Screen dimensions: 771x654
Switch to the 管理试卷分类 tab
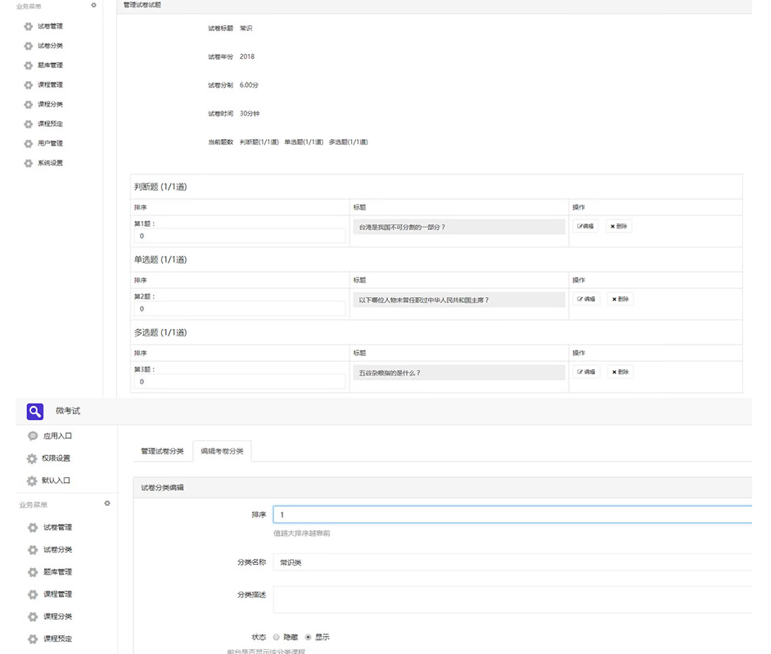[162, 451]
